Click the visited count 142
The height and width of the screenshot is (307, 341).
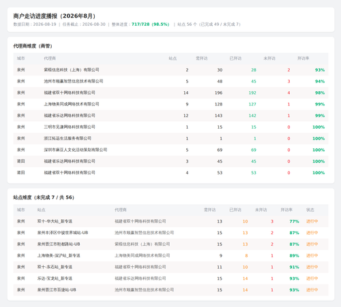(x=252, y=116)
